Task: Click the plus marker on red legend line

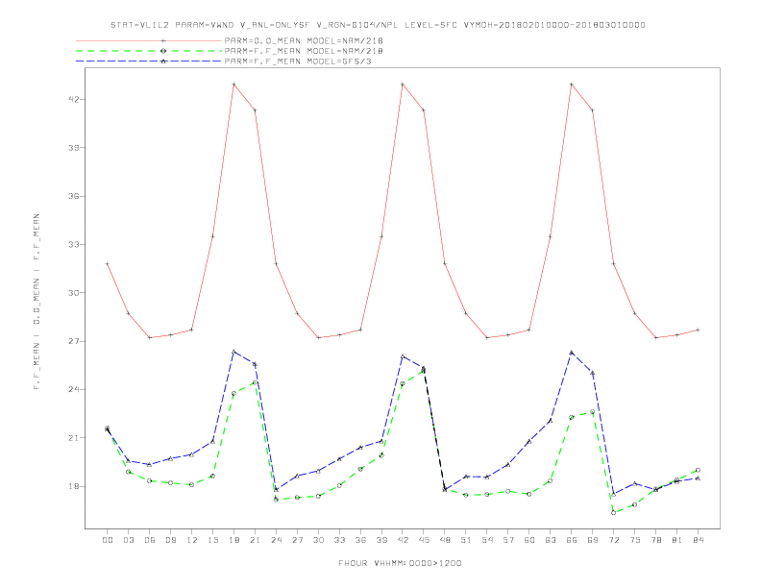Action: (x=163, y=40)
